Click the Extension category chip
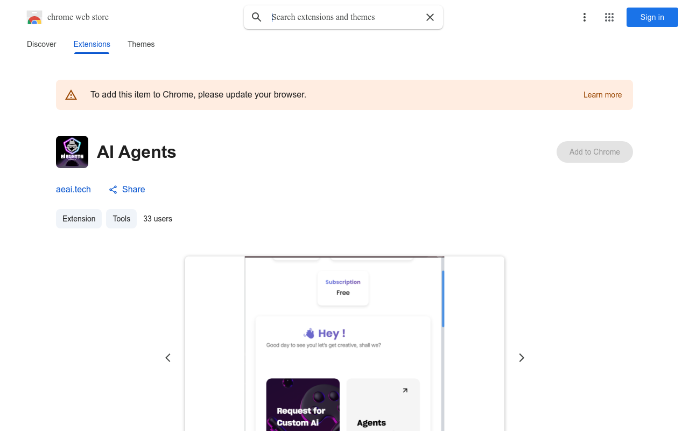The image size is (689, 431). click(79, 219)
